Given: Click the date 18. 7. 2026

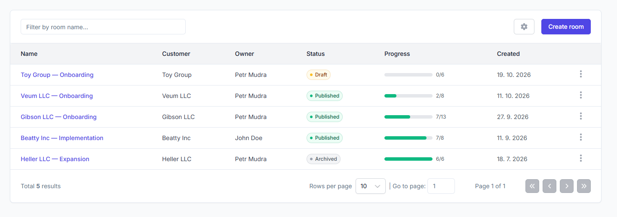Looking at the screenshot, I should pyautogui.click(x=512, y=159).
